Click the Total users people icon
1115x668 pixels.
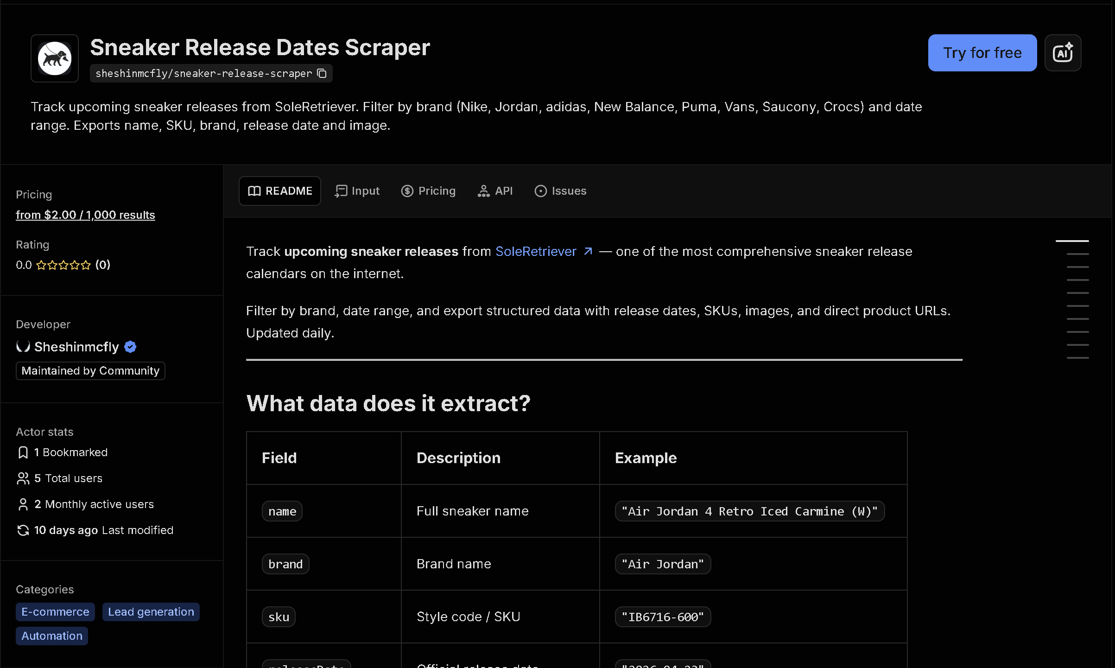coord(23,478)
